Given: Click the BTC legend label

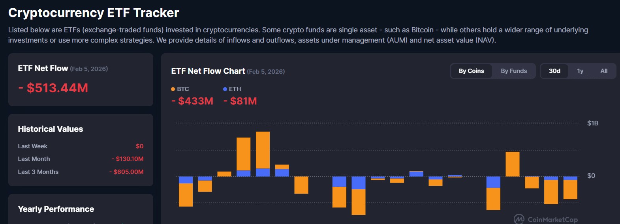Looking at the screenshot, I should [x=183, y=89].
